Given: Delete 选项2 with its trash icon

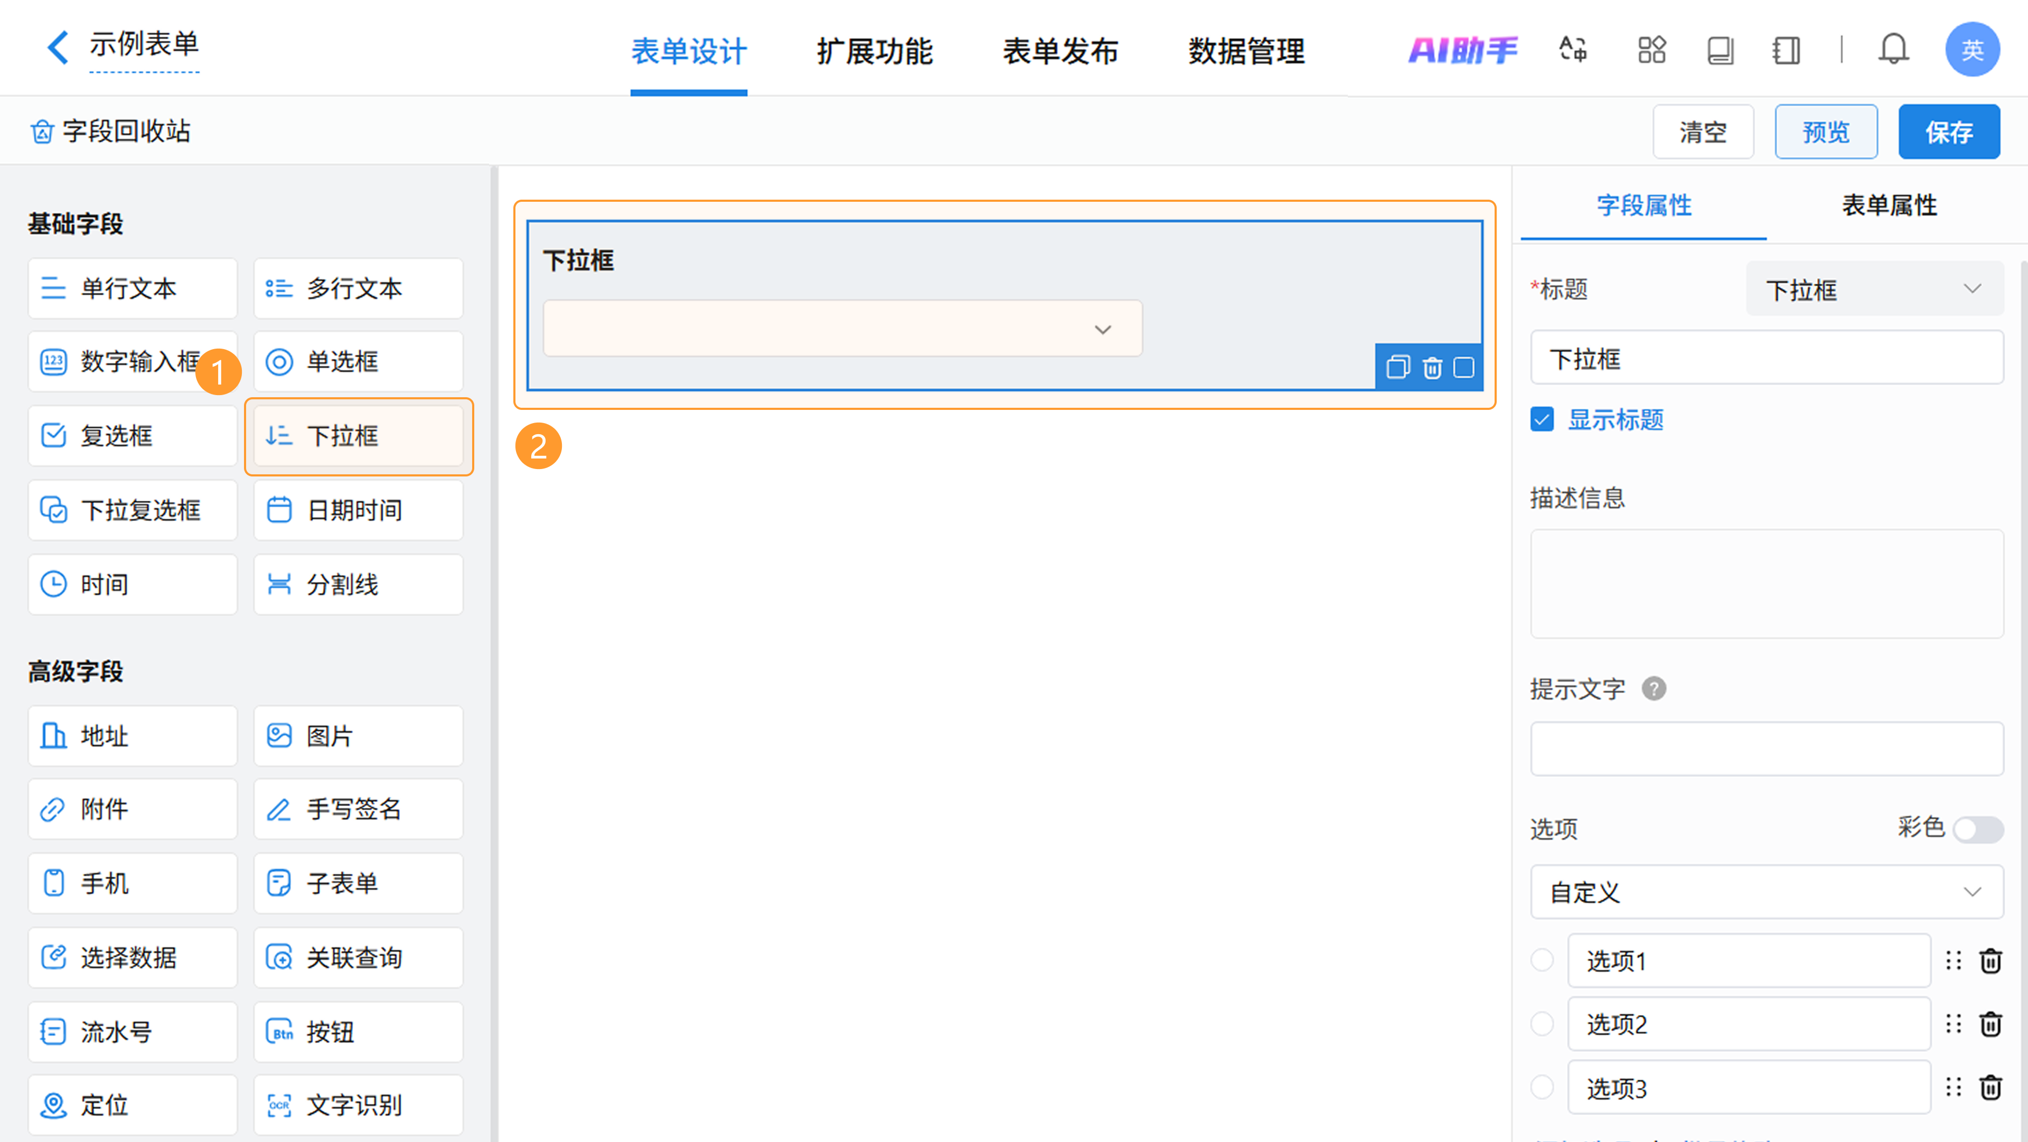Looking at the screenshot, I should pyautogui.click(x=1990, y=1024).
